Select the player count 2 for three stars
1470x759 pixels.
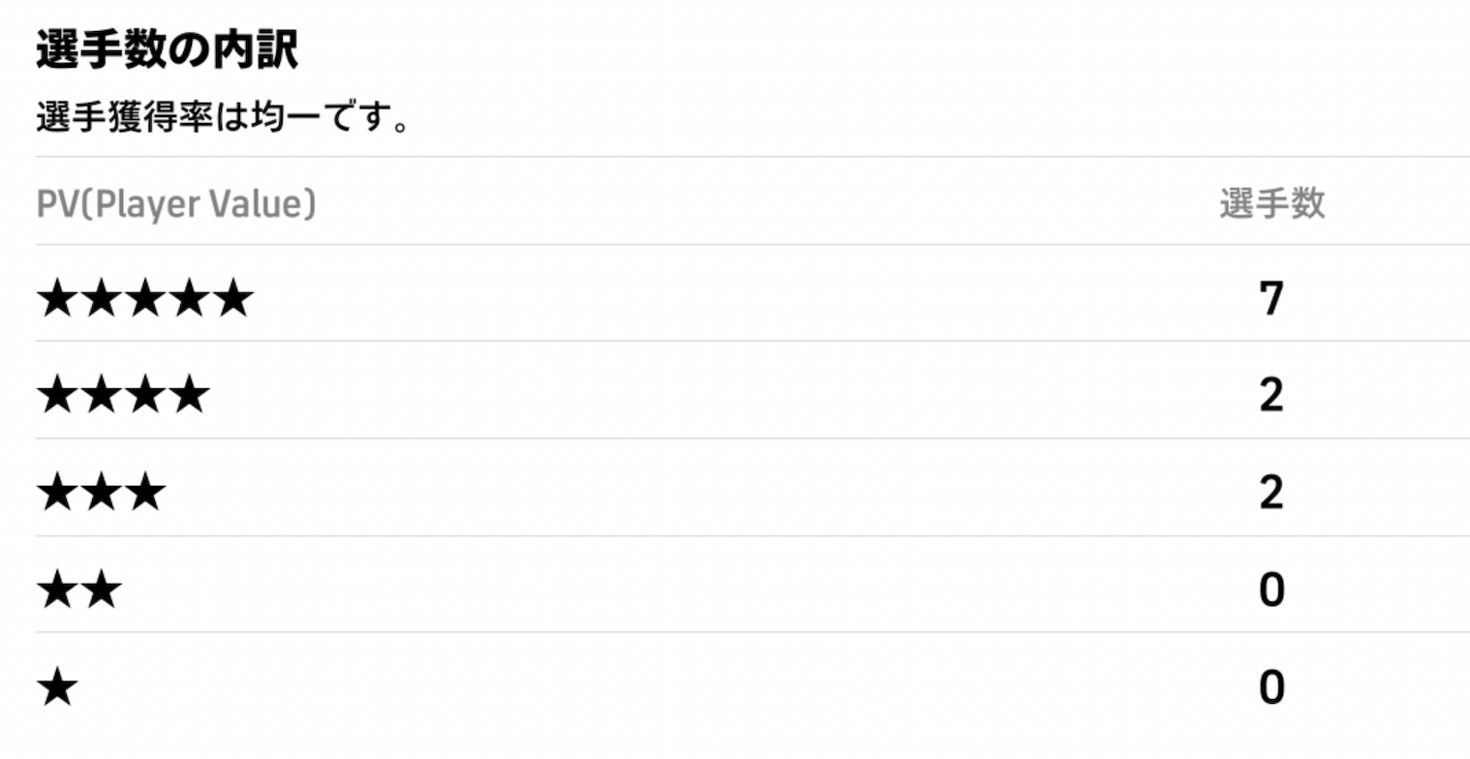[1271, 493]
